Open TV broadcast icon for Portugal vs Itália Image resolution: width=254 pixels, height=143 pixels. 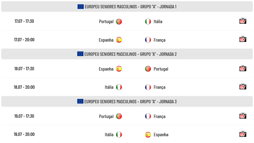[x=243, y=21]
